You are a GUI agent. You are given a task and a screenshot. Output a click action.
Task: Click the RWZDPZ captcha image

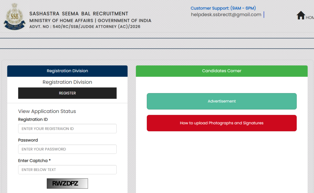coord(67,183)
